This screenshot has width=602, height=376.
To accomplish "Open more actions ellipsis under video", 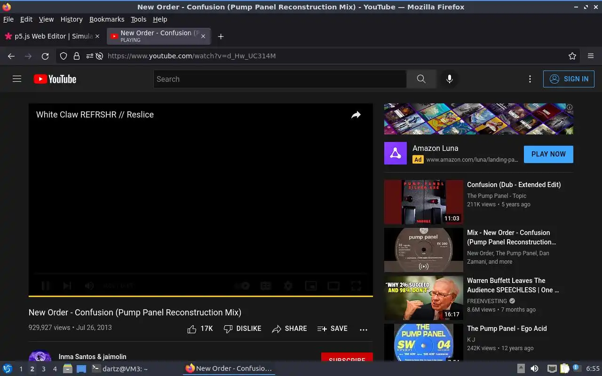I will click(364, 329).
